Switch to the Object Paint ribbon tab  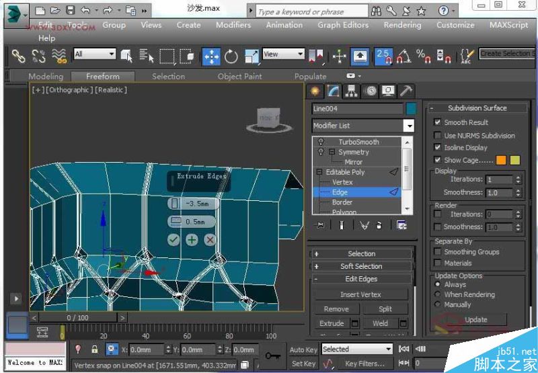(239, 77)
